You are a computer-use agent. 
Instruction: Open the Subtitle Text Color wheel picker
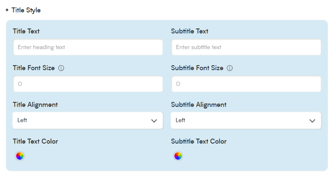pyautogui.click(x=178, y=156)
